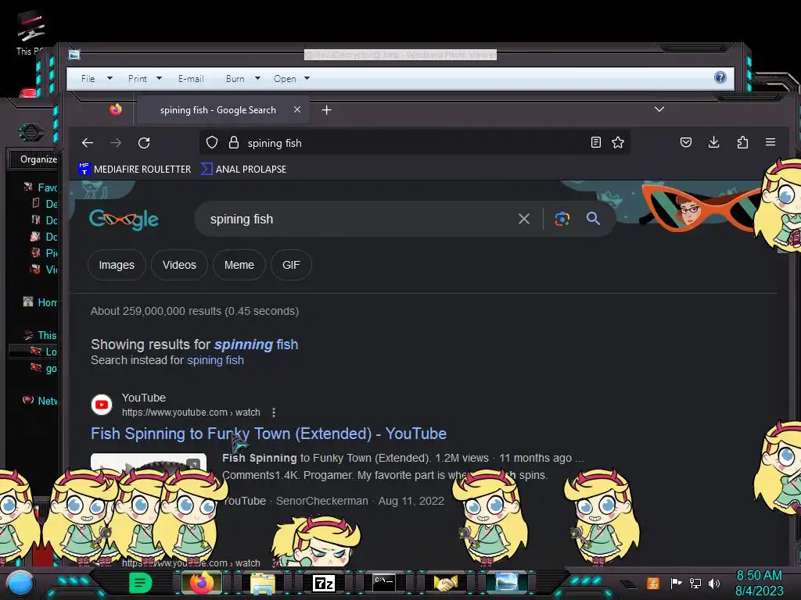Open Photo Viewer help icon
801x600 pixels.
pos(720,77)
